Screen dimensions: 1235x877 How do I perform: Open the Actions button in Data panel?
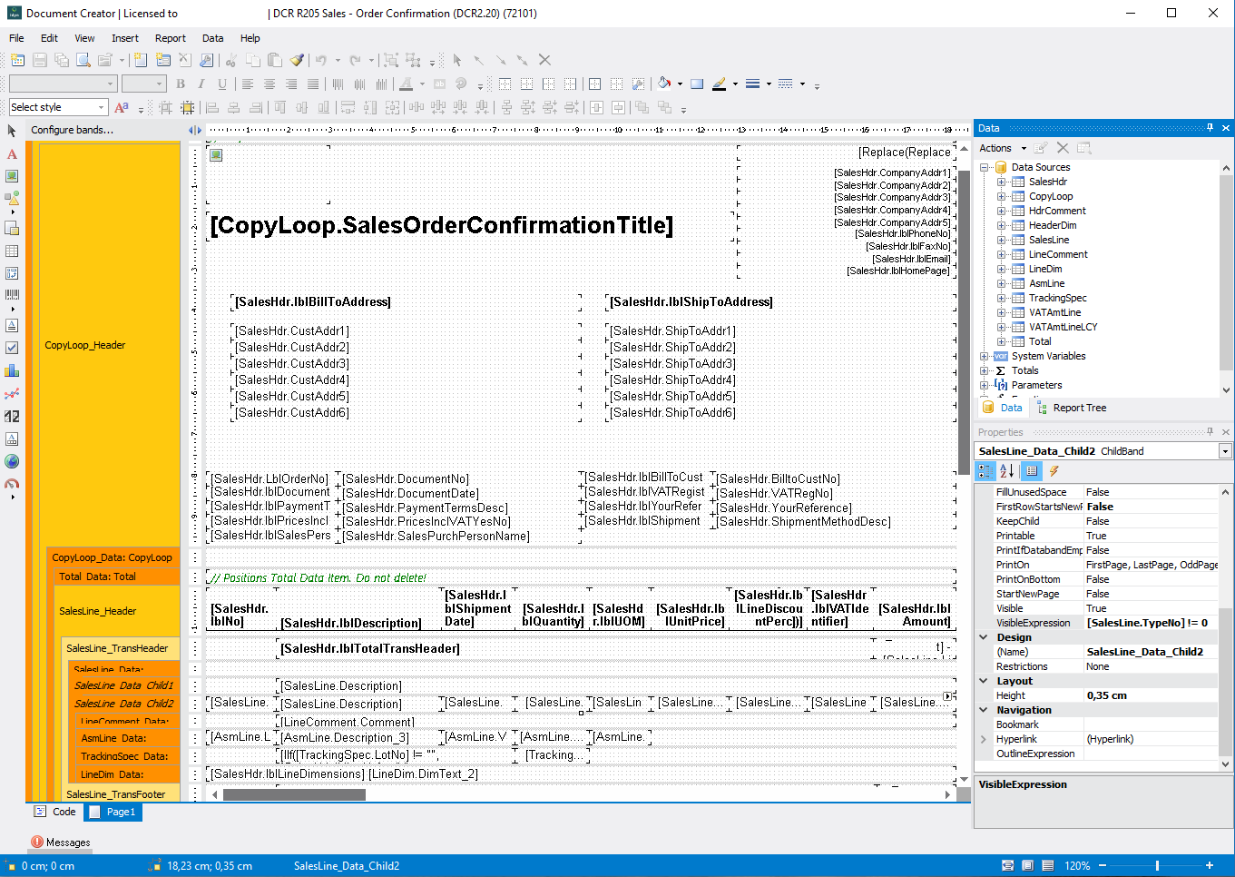pyautogui.click(x=1003, y=148)
